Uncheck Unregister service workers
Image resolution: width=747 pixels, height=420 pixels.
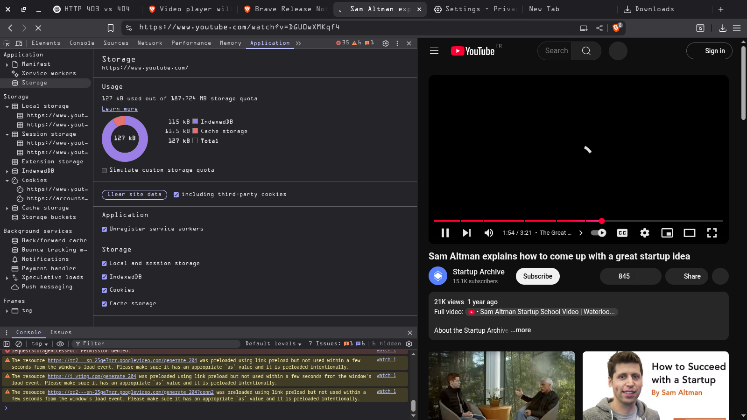[105, 229]
